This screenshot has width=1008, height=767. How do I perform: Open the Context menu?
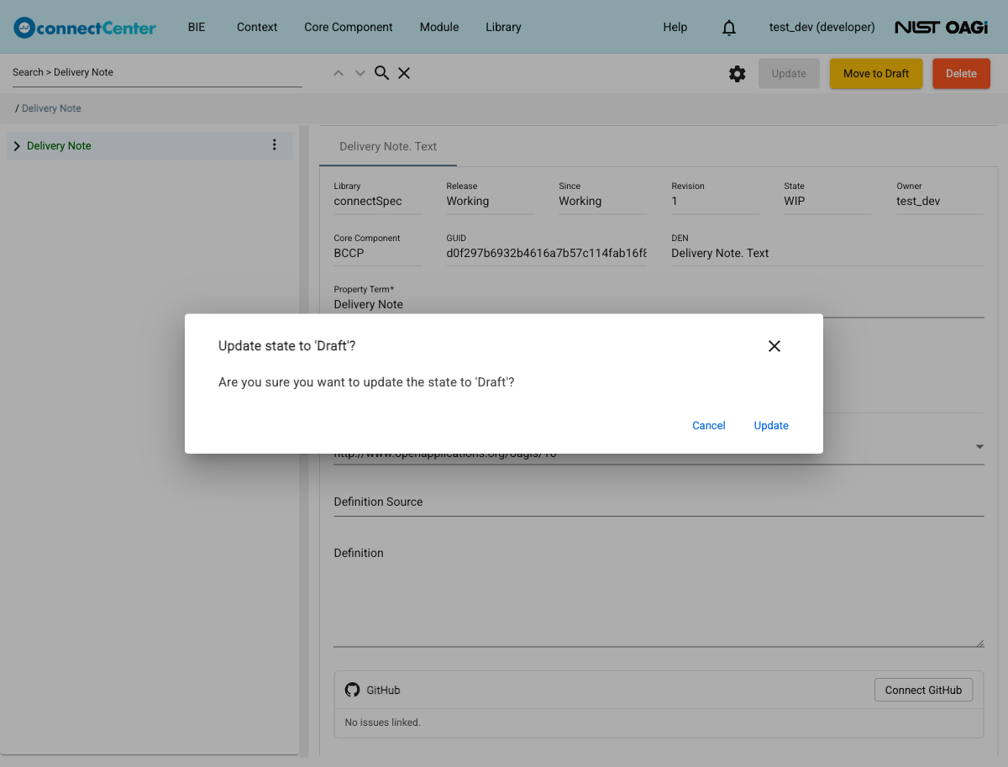click(257, 27)
